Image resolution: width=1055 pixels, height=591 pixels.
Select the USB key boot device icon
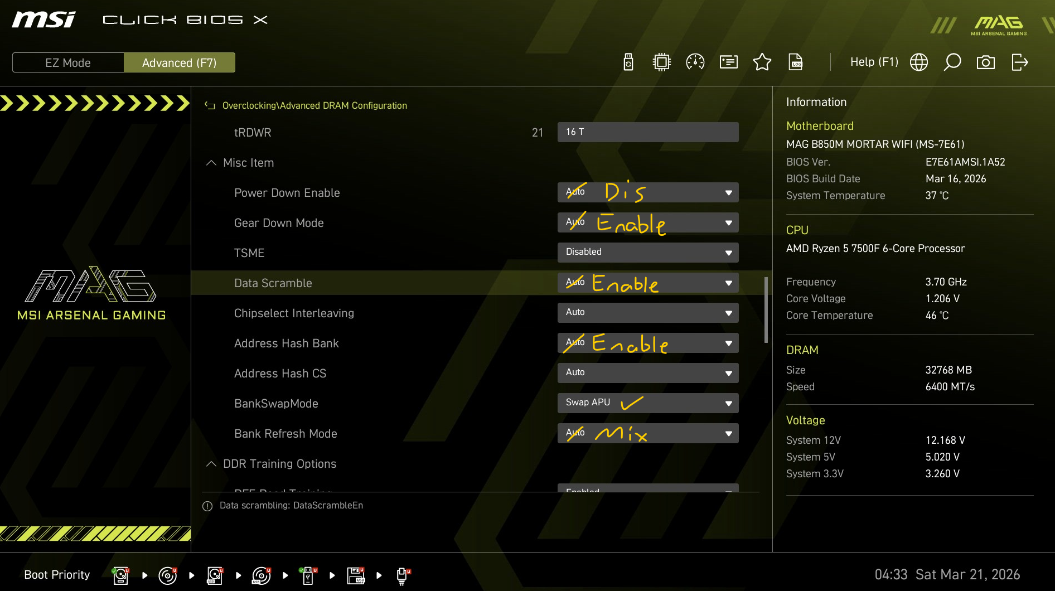[308, 575]
